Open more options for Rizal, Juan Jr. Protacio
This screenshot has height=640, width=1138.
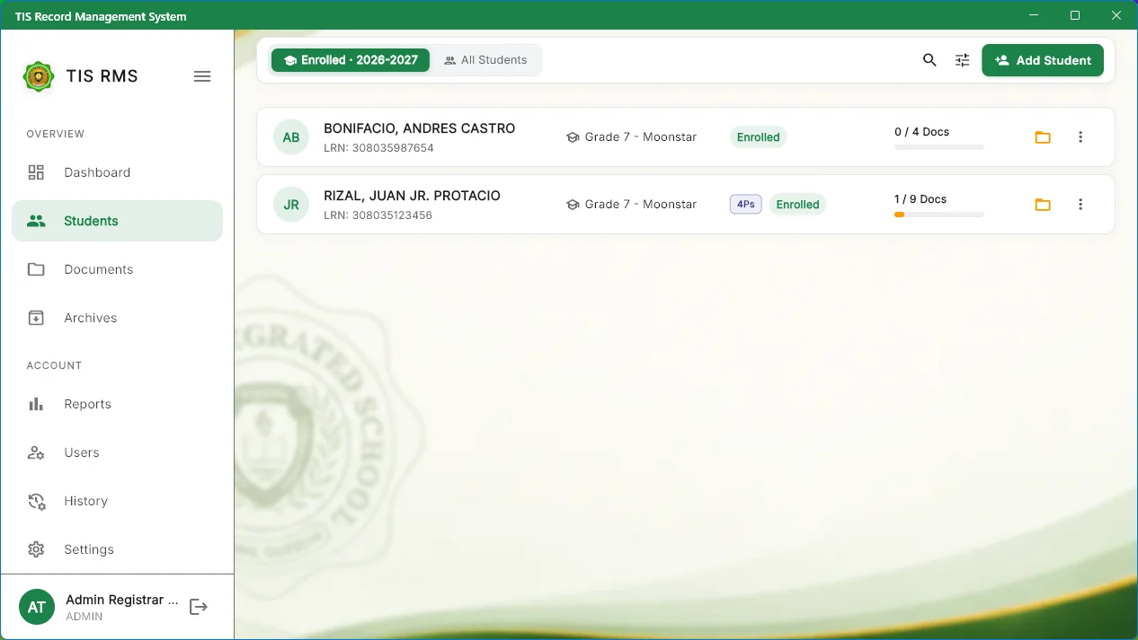1080,205
